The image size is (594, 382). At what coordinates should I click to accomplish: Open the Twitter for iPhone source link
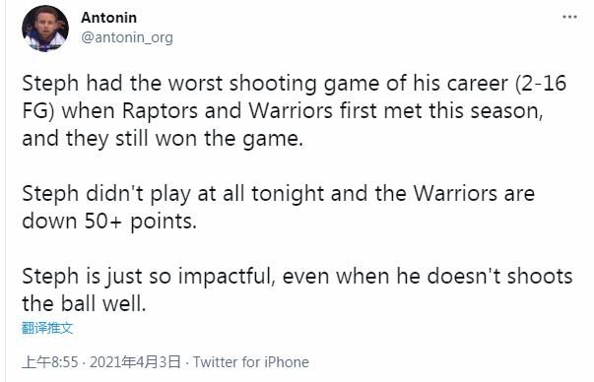(251, 362)
